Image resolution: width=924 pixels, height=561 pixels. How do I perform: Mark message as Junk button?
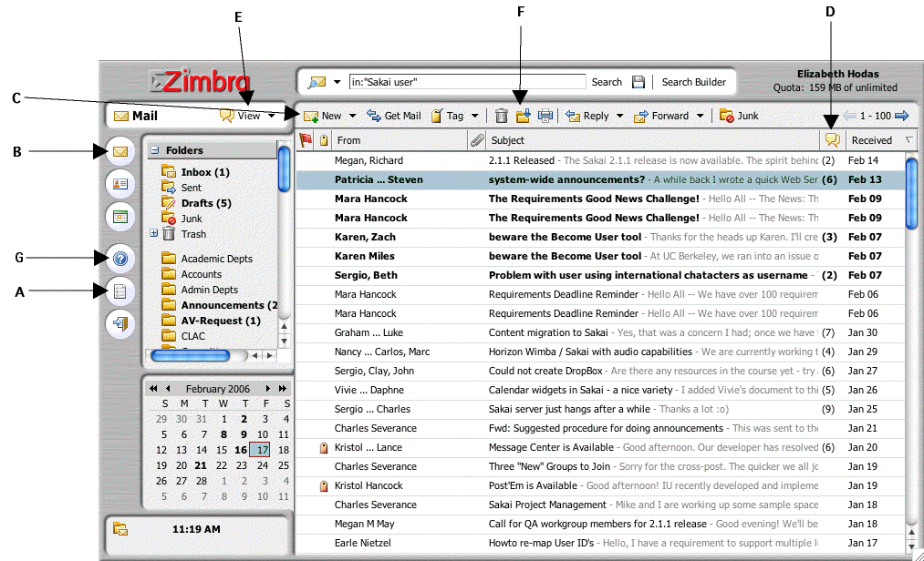tap(739, 116)
